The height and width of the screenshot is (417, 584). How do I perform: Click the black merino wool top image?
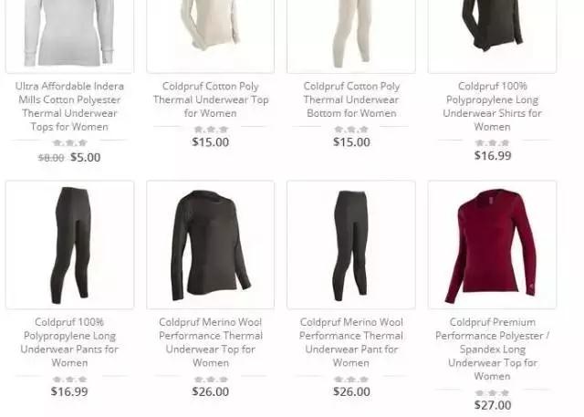tap(211, 245)
